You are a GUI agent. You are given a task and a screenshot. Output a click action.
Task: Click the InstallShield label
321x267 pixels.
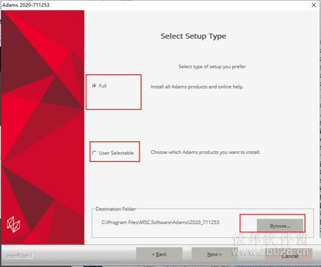[19, 256]
